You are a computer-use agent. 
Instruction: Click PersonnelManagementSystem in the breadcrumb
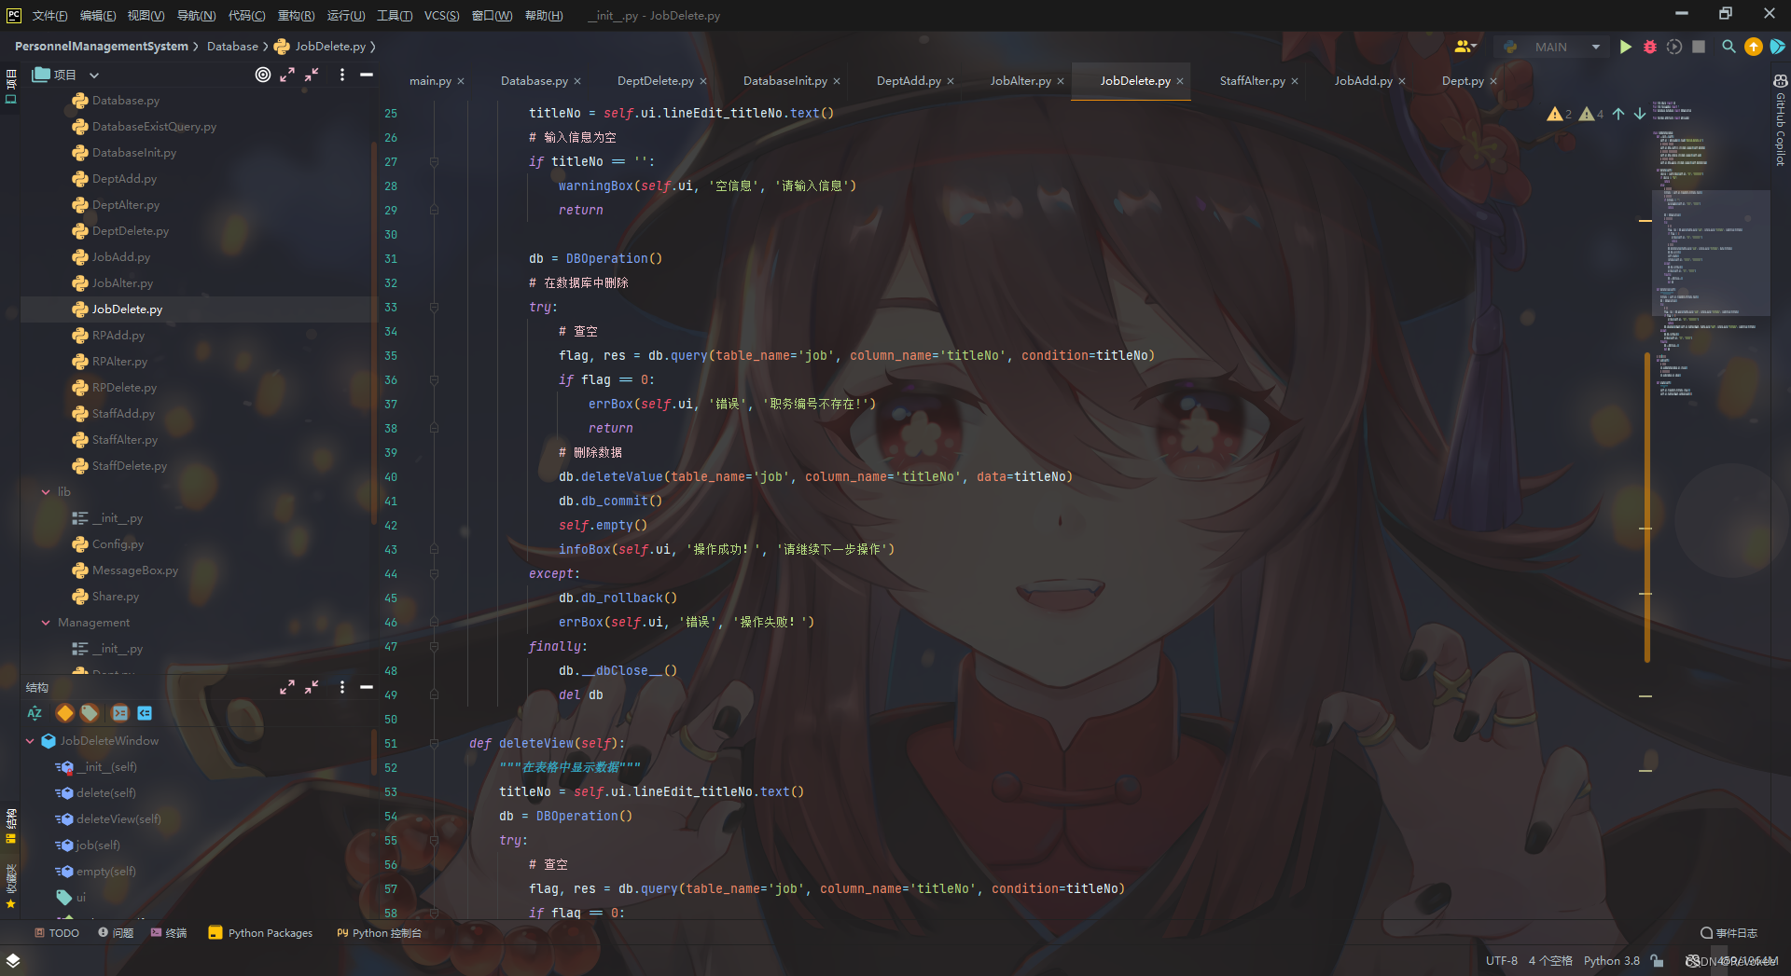[x=102, y=46]
